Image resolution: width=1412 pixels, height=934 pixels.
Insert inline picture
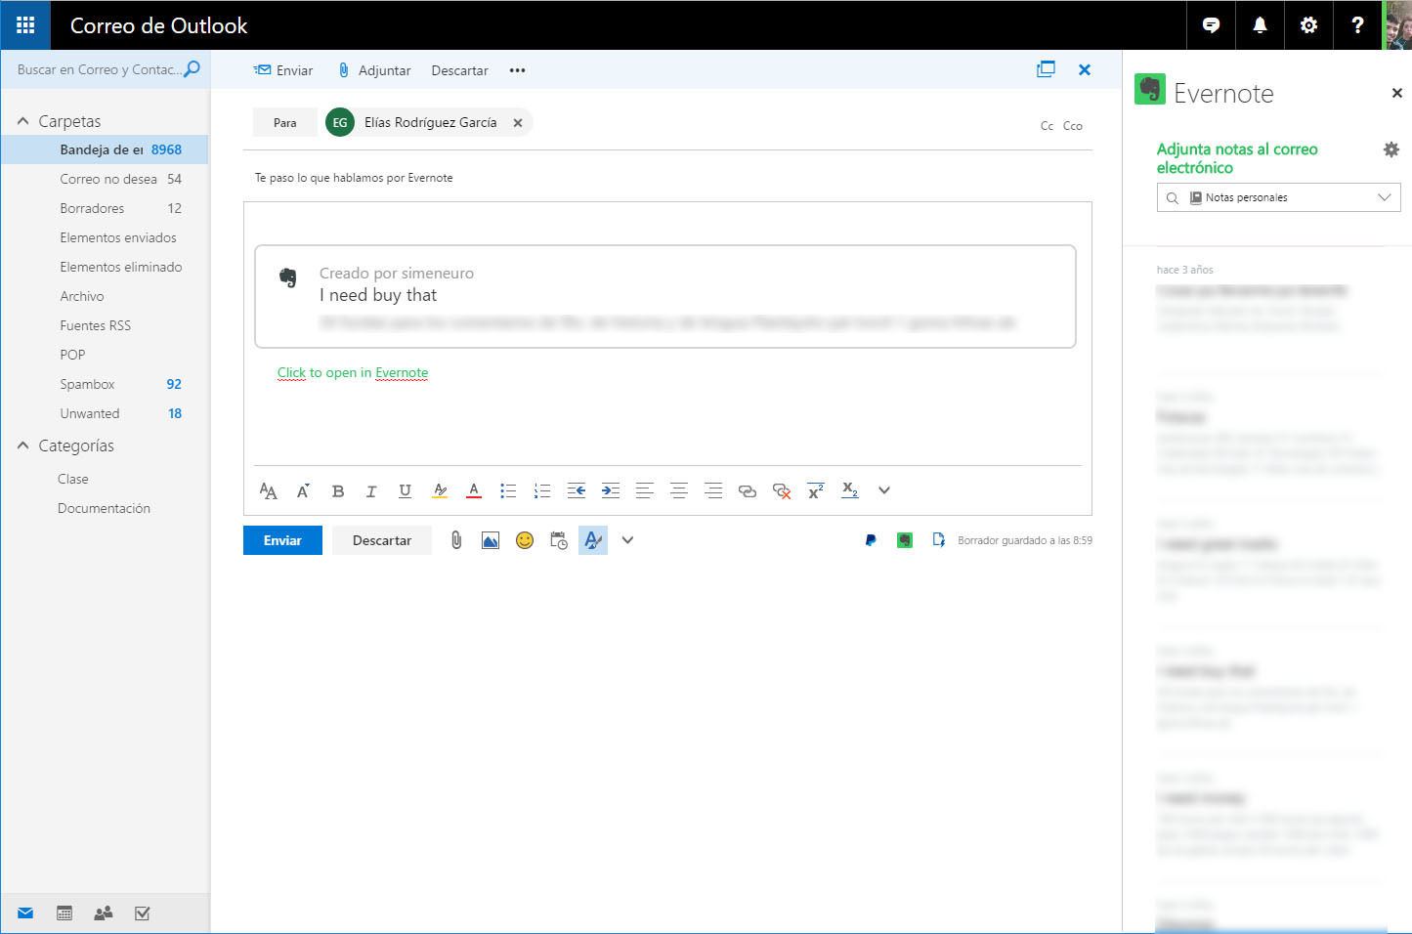(491, 540)
